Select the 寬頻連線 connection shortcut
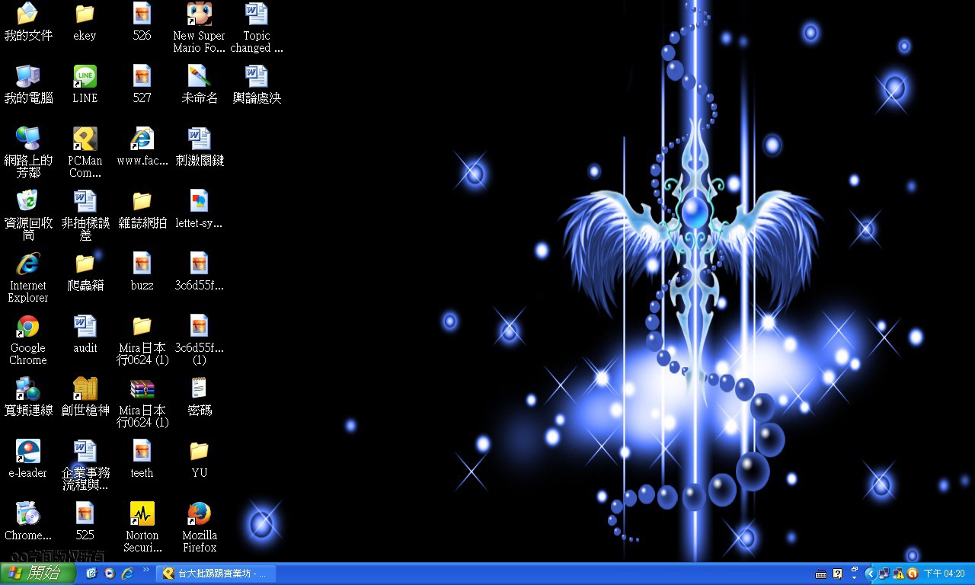The image size is (975, 585). (x=28, y=388)
